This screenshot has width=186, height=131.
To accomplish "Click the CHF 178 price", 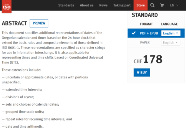I will (x=148, y=60).
